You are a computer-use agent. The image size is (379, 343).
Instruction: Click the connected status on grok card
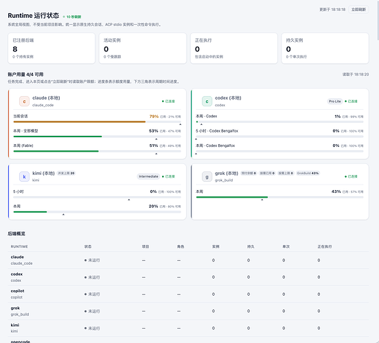point(351,176)
